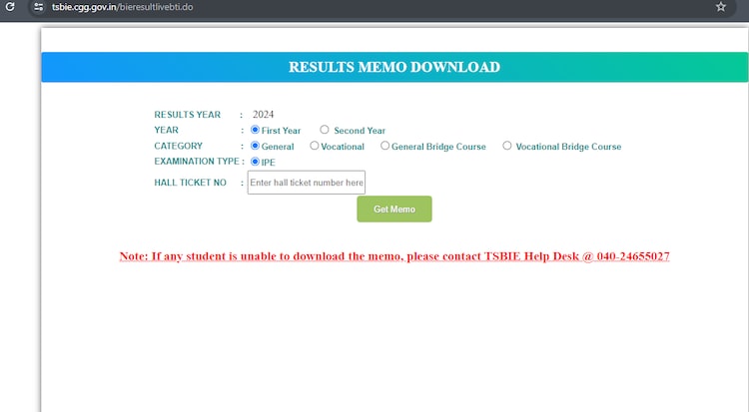Image resolution: width=749 pixels, height=412 pixels.
Task: Click the HALL TICKET NO label
Action: 191,183
